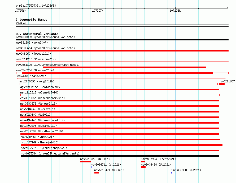Select the 107258k ruler tick label

(175, 11)
